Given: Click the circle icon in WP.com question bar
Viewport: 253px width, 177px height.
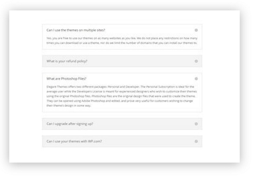Looking at the screenshot, I should (x=196, y=141).
